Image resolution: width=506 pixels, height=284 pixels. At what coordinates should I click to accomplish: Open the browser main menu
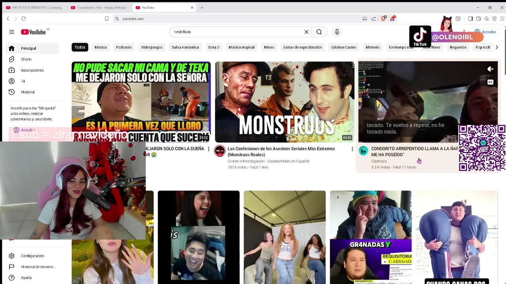(x=502, y=19)
